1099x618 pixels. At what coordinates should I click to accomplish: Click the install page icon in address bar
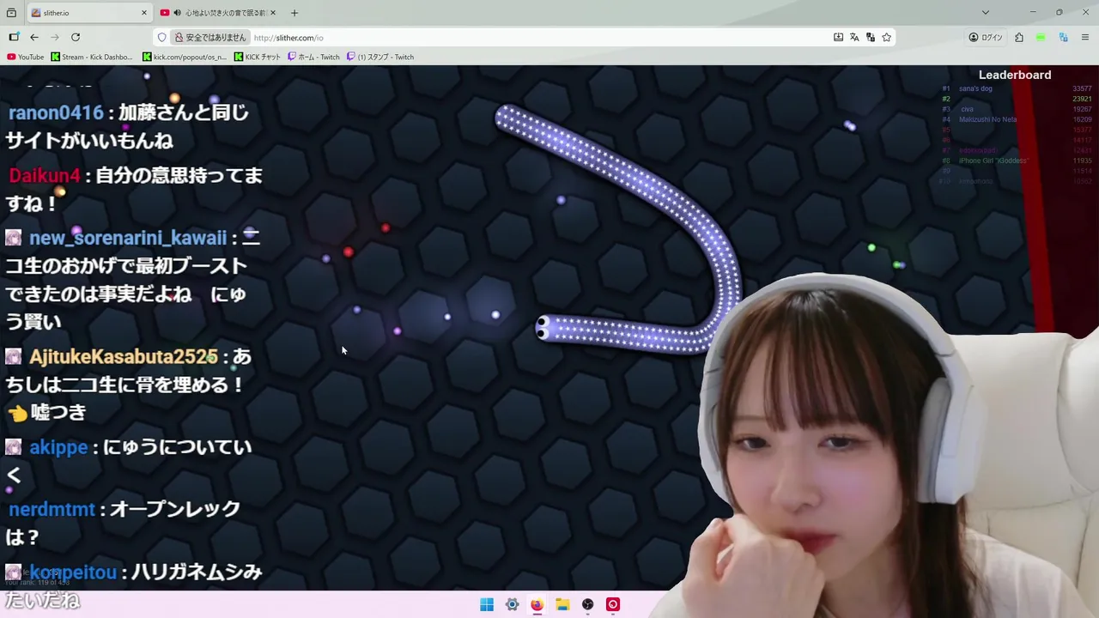click(x=838, y=37)
